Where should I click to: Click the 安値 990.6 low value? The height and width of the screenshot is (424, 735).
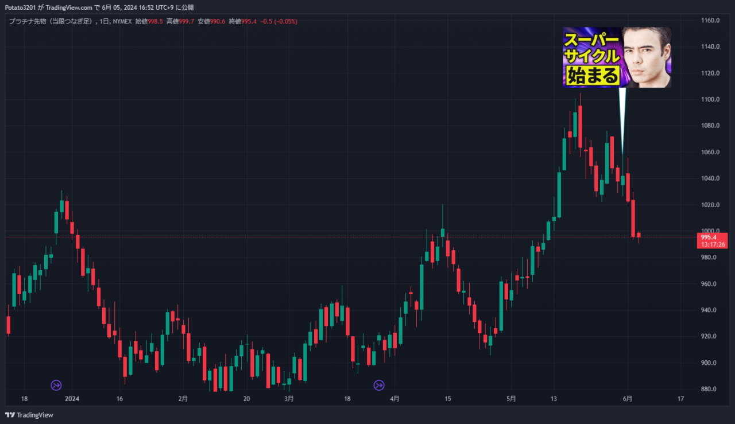(x=211, y=21)
